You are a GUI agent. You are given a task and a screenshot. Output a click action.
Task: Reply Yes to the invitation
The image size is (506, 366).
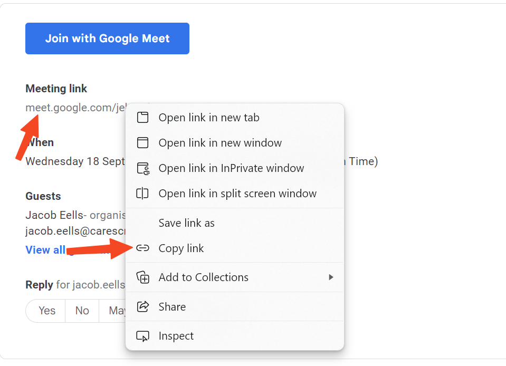(x=47, y=311)
